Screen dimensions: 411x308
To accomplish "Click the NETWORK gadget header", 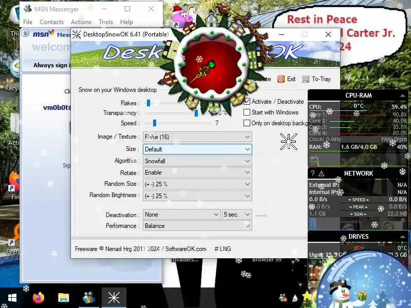I will [358, 173].
